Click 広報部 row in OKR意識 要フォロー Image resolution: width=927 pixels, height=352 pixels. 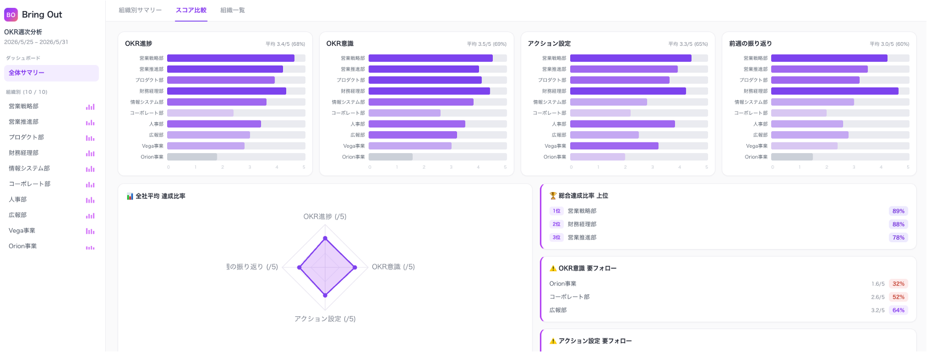tap(729, 310)
